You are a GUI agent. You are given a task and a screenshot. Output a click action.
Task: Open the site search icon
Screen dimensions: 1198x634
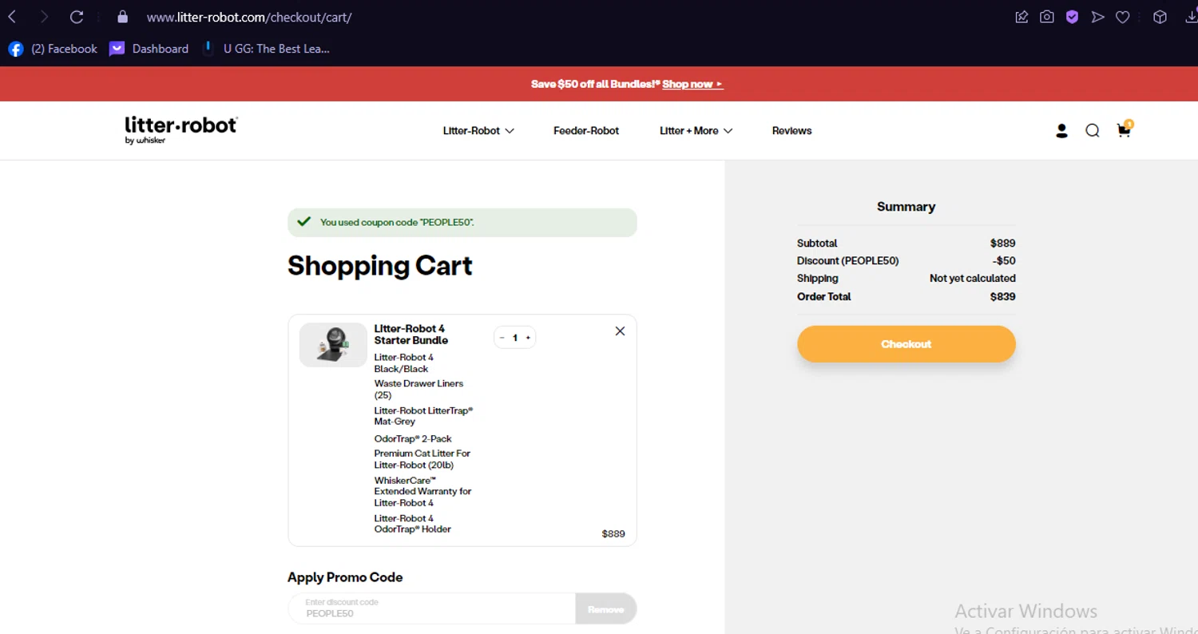click(x=1093, y=131)
